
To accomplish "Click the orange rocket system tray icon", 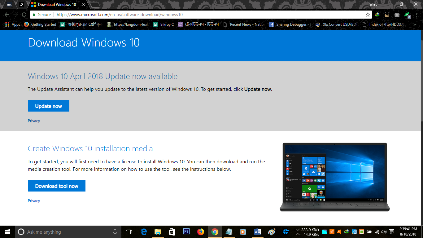I will (332, 232).
